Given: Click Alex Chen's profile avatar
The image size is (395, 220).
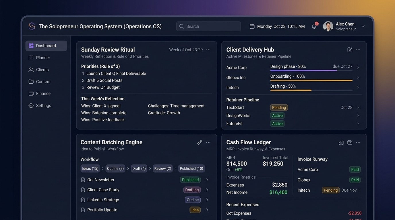Looking at the screenshot, I should (328, 26).
